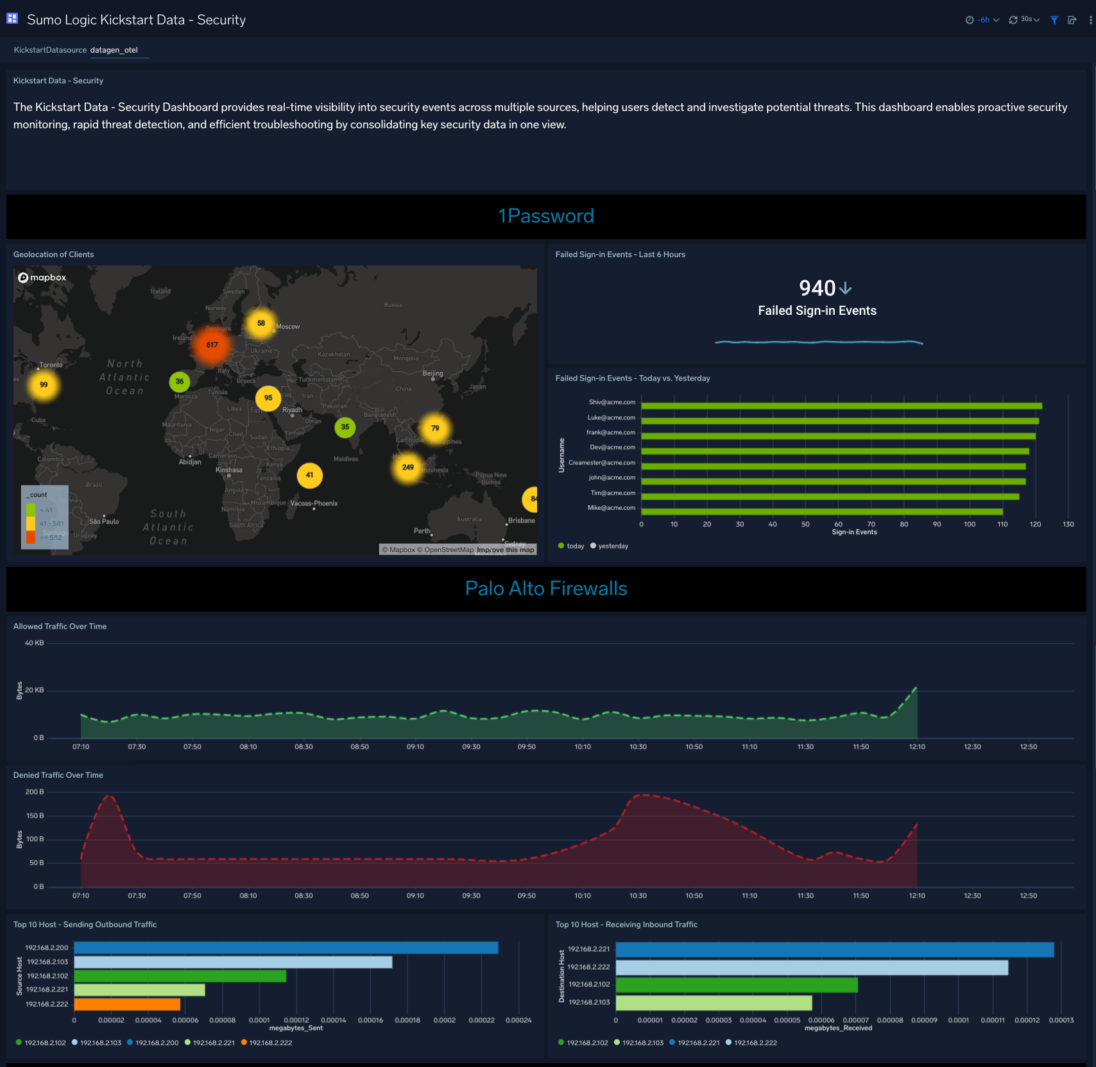This screenshot has width=1096, height=1067.
Task: Click the mapbox logo on the map
Action: (42, 278)
